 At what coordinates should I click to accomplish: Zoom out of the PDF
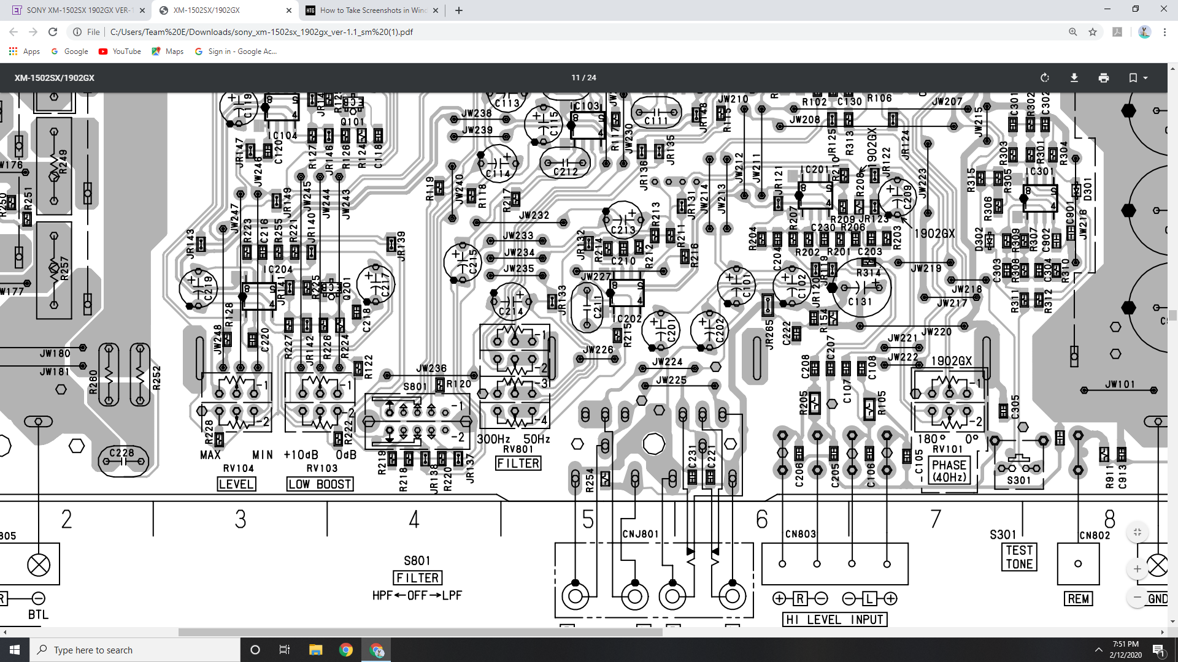pos(1138,597)
